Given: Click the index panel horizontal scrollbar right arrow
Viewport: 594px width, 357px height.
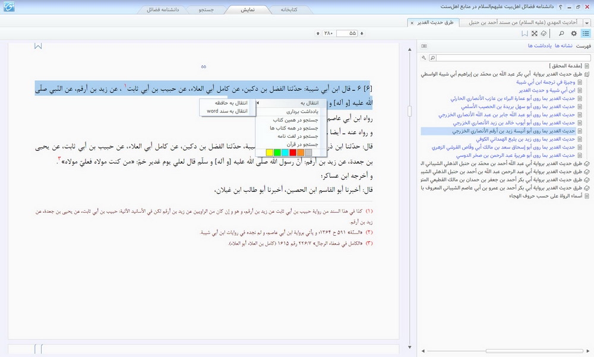Looking at the screenshot, I should pos(587,351).
